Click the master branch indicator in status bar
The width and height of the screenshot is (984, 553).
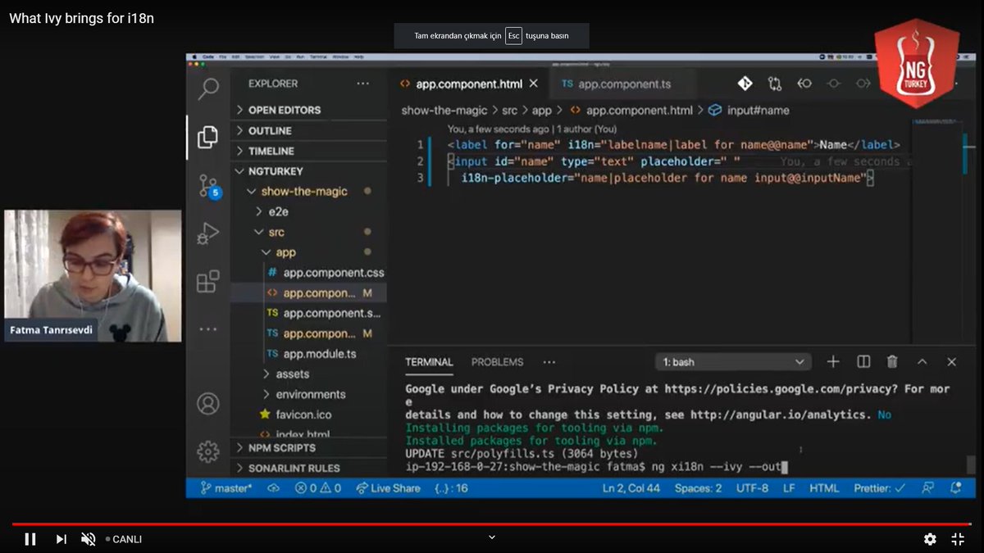click(226, 488)
